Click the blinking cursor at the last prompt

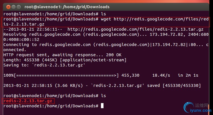coord(102,106)
